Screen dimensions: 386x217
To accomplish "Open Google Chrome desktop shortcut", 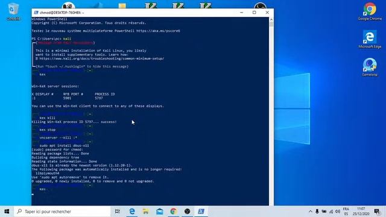I will point(370,11).
